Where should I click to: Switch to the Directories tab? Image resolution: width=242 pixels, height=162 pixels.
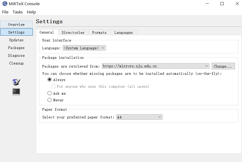[73, 33]
